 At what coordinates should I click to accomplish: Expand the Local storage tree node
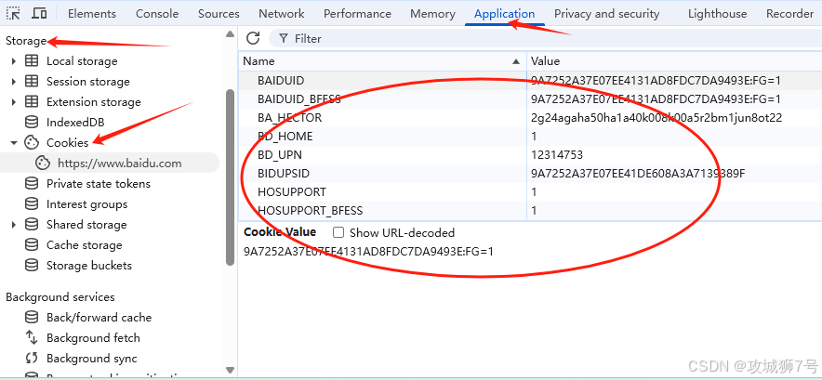(14, 61)
